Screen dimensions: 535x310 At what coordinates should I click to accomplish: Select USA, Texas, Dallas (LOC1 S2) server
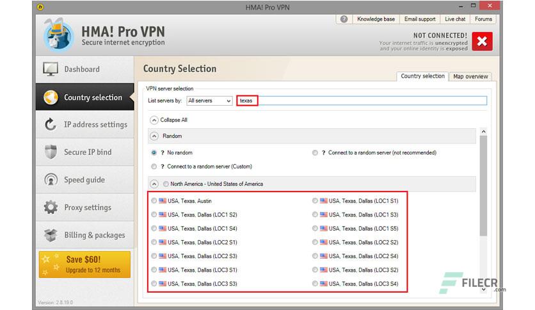(x=154, y=215)
